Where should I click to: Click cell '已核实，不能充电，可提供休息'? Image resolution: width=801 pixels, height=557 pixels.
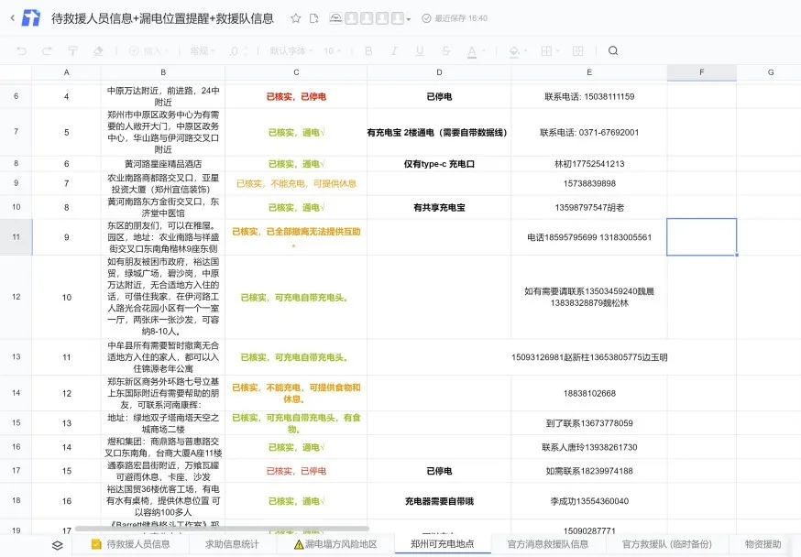pyautogui.click(x=296, y=183)
